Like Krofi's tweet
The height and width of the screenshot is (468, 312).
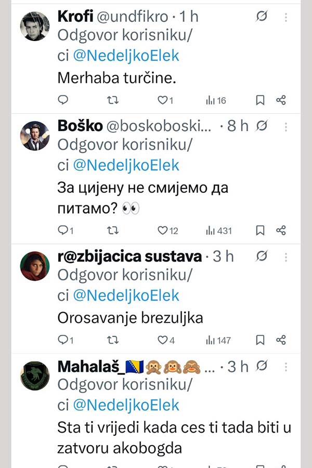(162, 100)
